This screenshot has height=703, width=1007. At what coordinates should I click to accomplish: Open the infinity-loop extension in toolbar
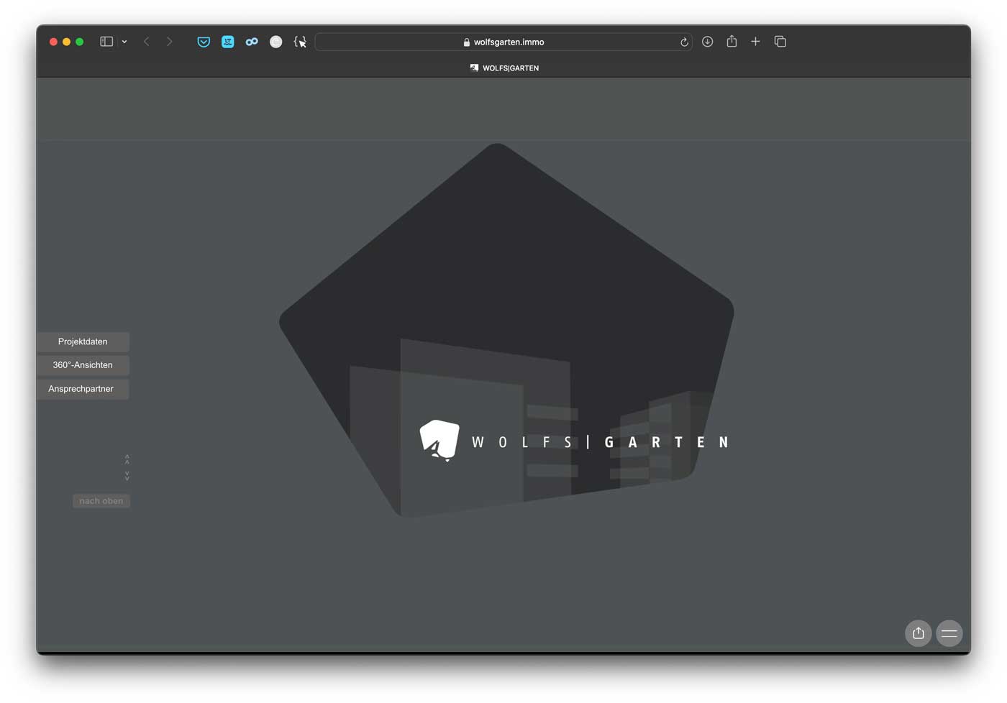click(252, 42)
